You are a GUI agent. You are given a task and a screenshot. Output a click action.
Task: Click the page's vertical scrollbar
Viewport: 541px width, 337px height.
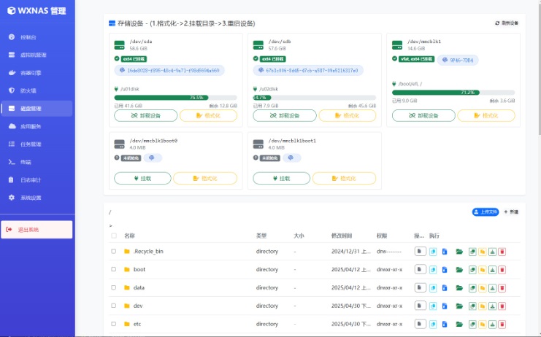click(x=539, y=69)
